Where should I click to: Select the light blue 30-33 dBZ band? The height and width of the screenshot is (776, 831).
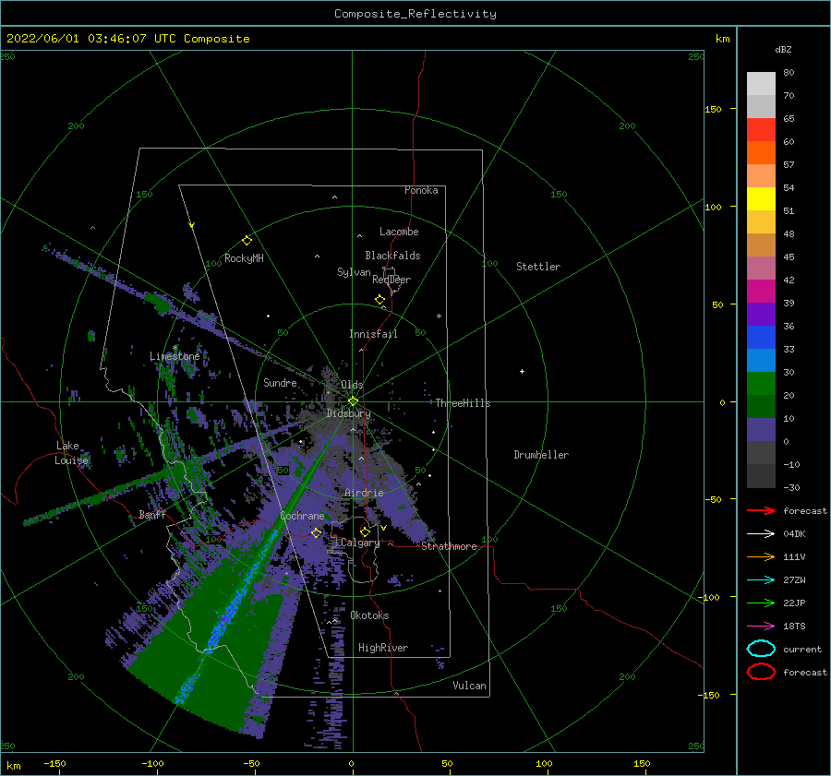click(x=761, y=361)
